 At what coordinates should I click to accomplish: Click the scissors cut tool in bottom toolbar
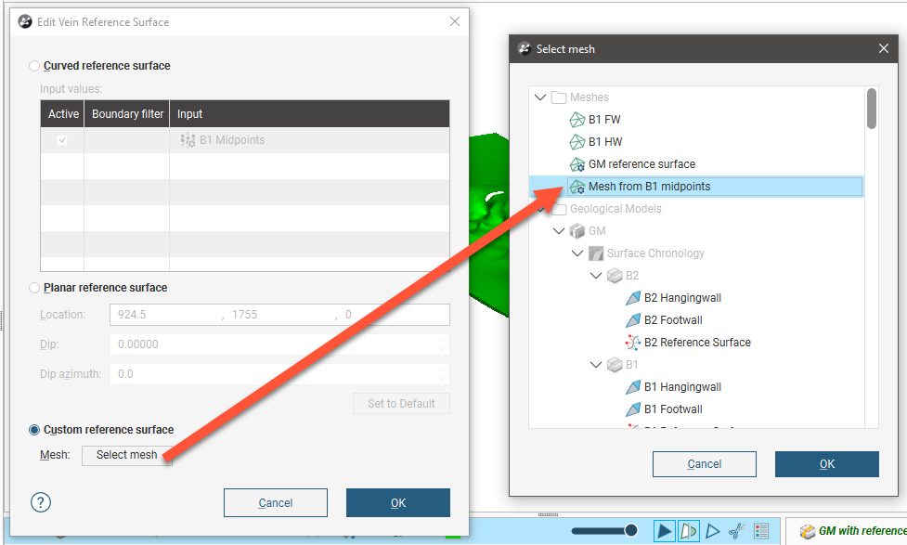tap(736, 531)
